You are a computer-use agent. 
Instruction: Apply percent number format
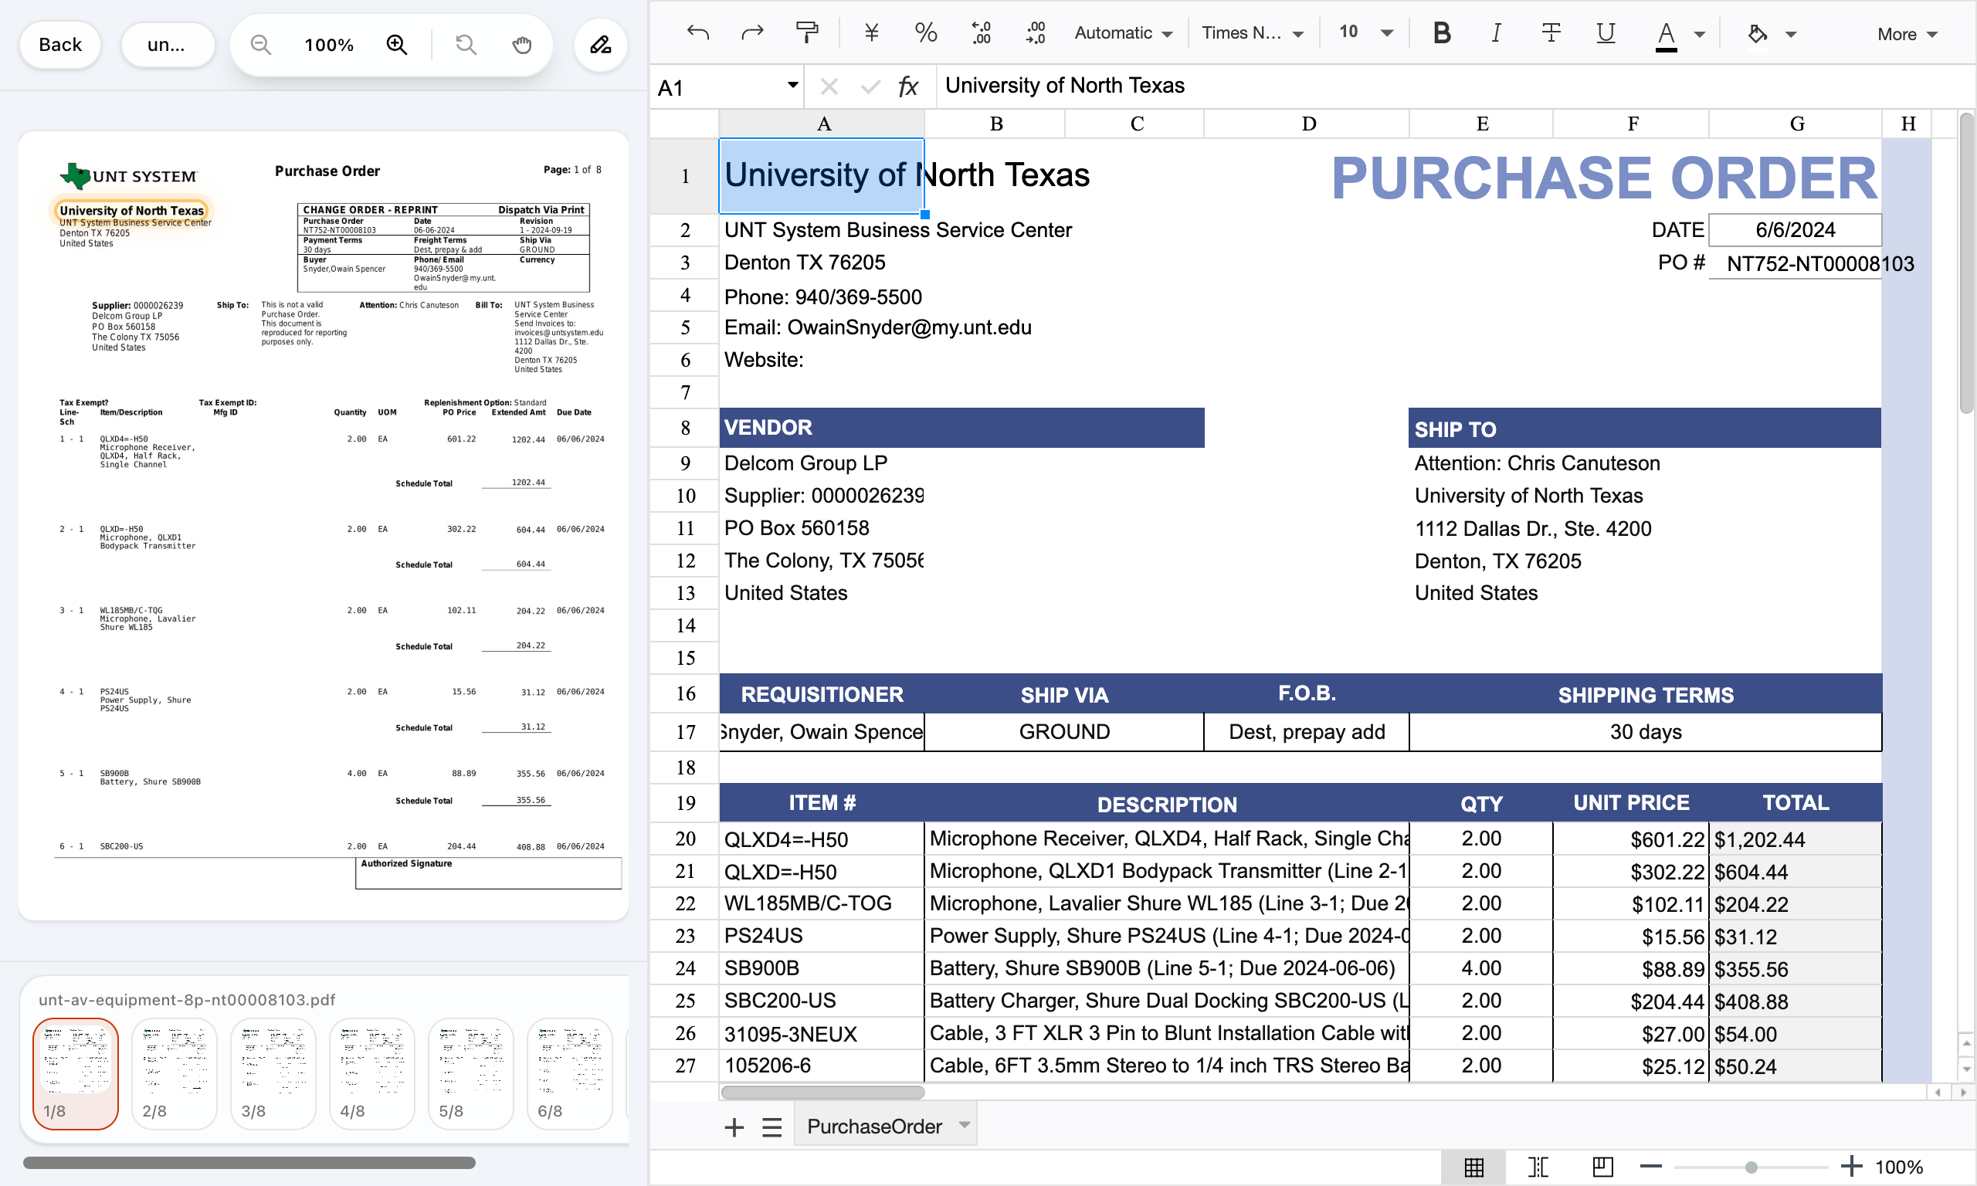925,32
